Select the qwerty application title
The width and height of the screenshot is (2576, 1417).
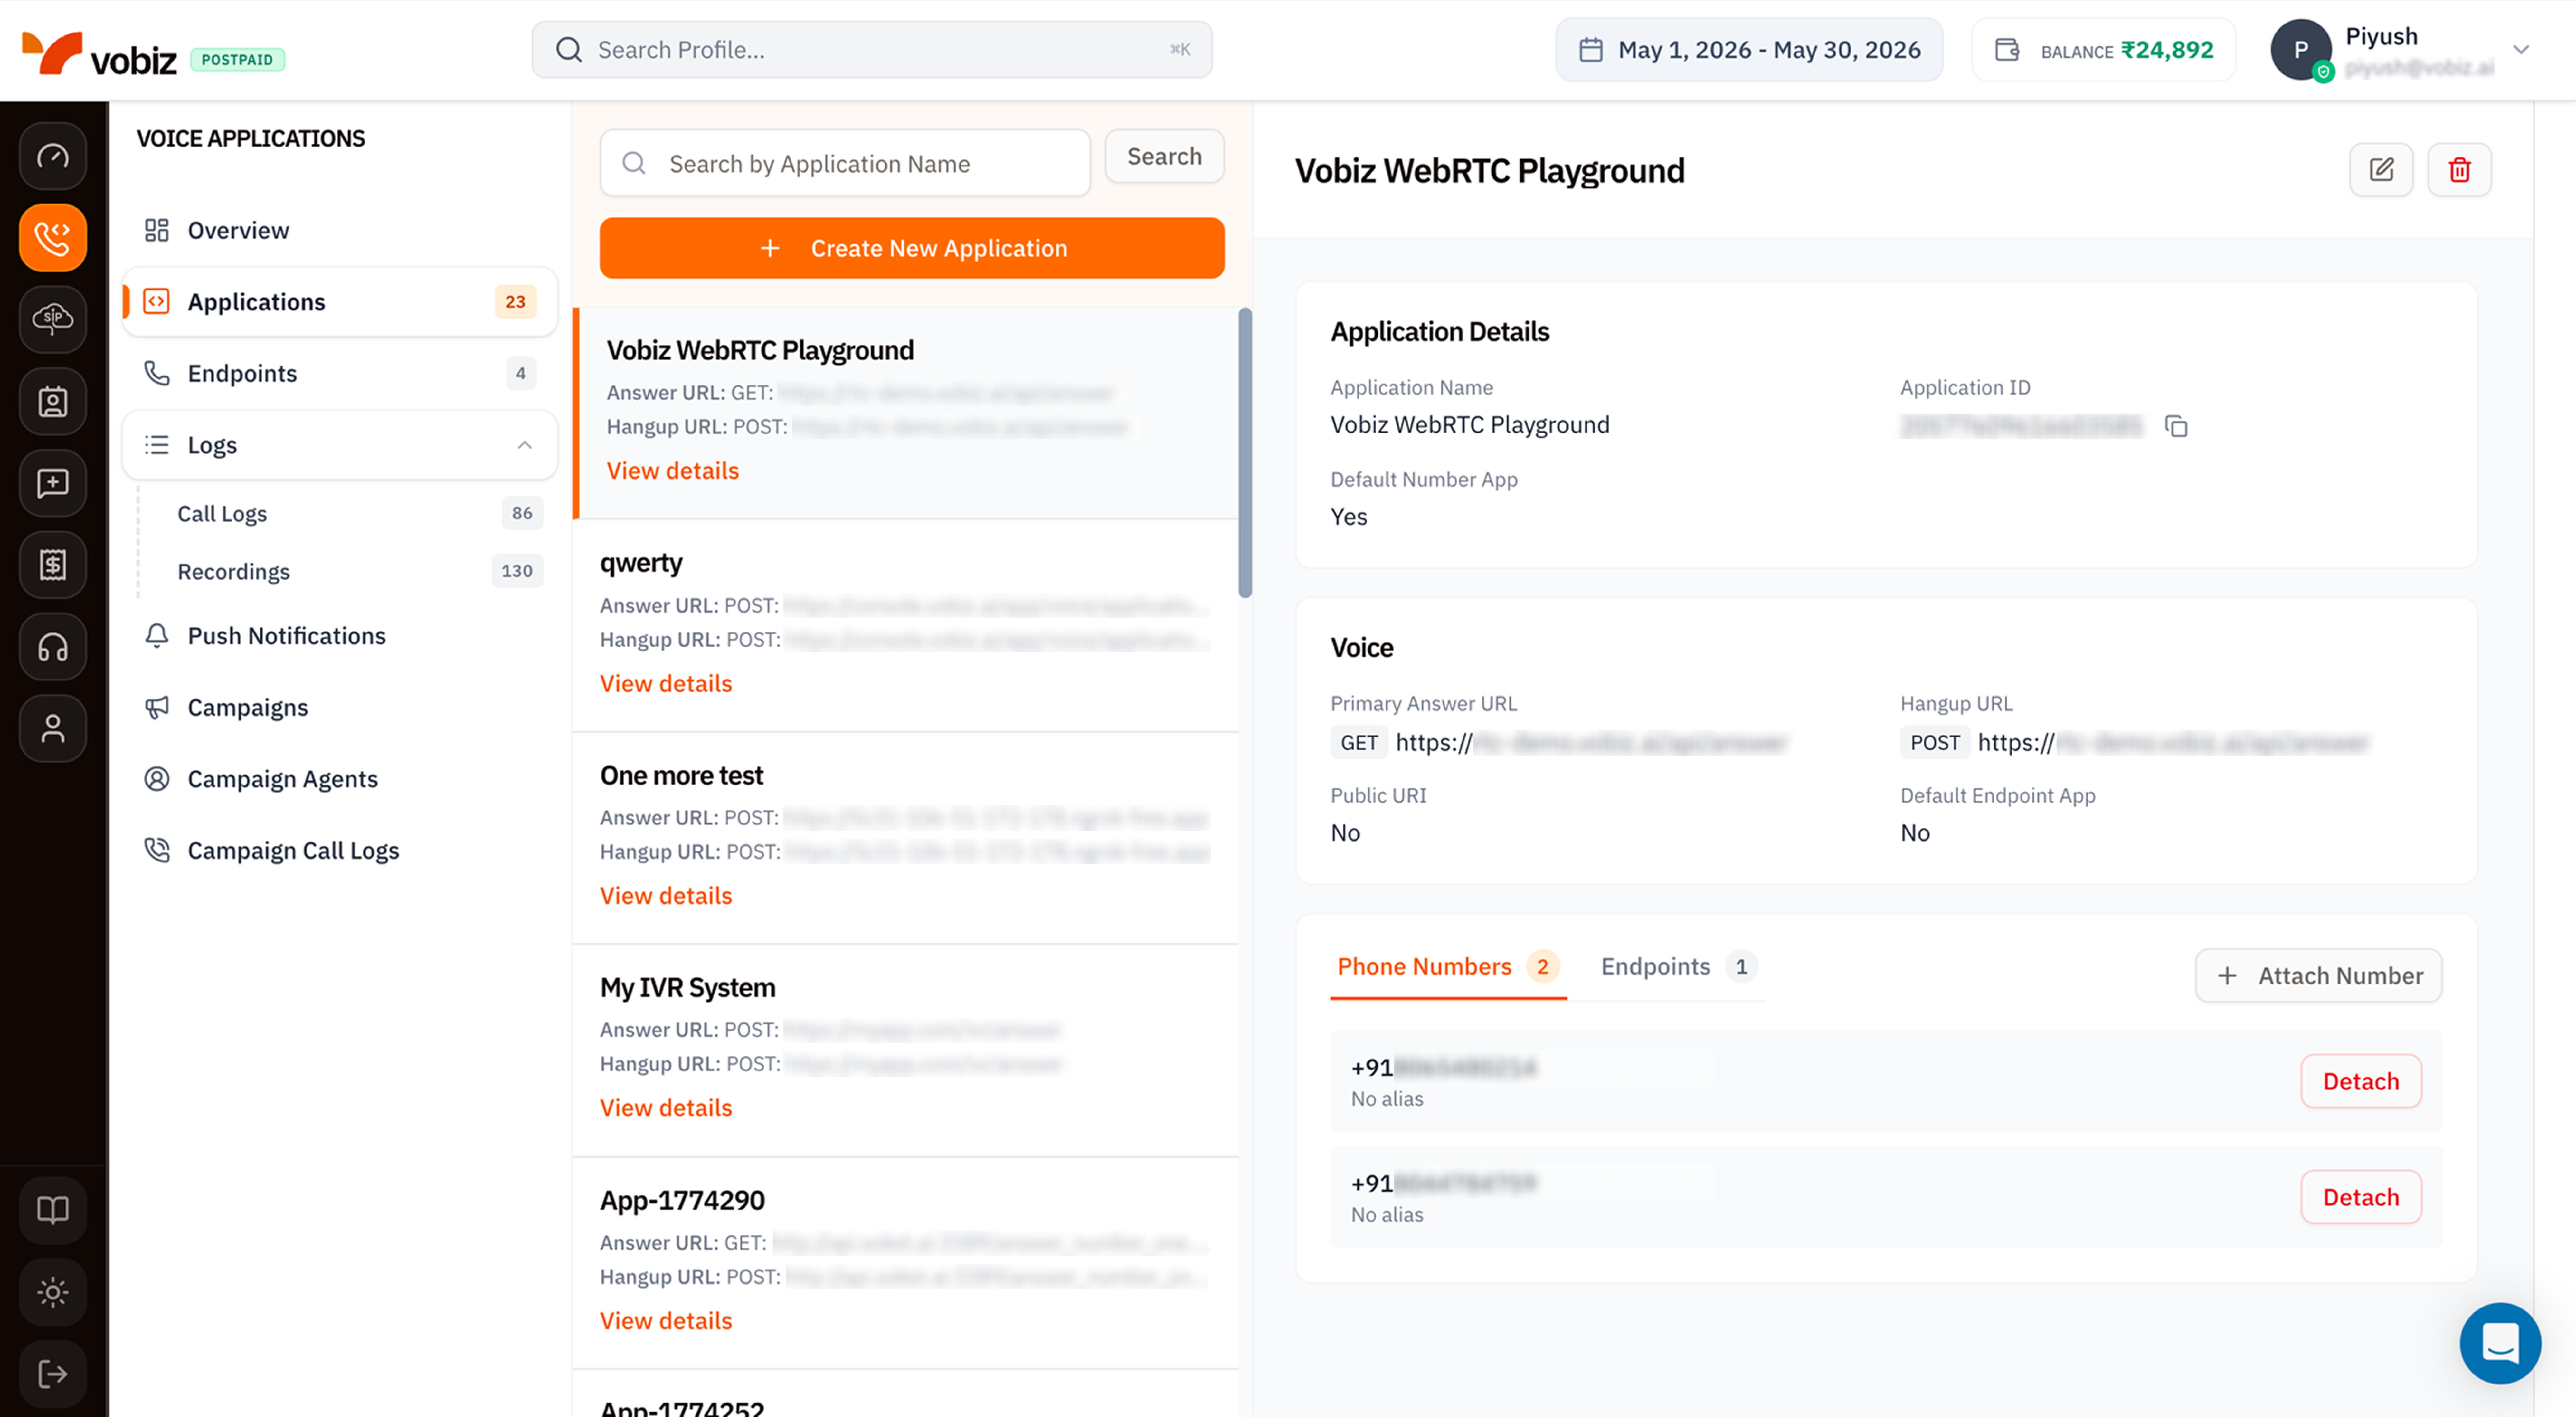pyautogui.click(x=641, y=563)
